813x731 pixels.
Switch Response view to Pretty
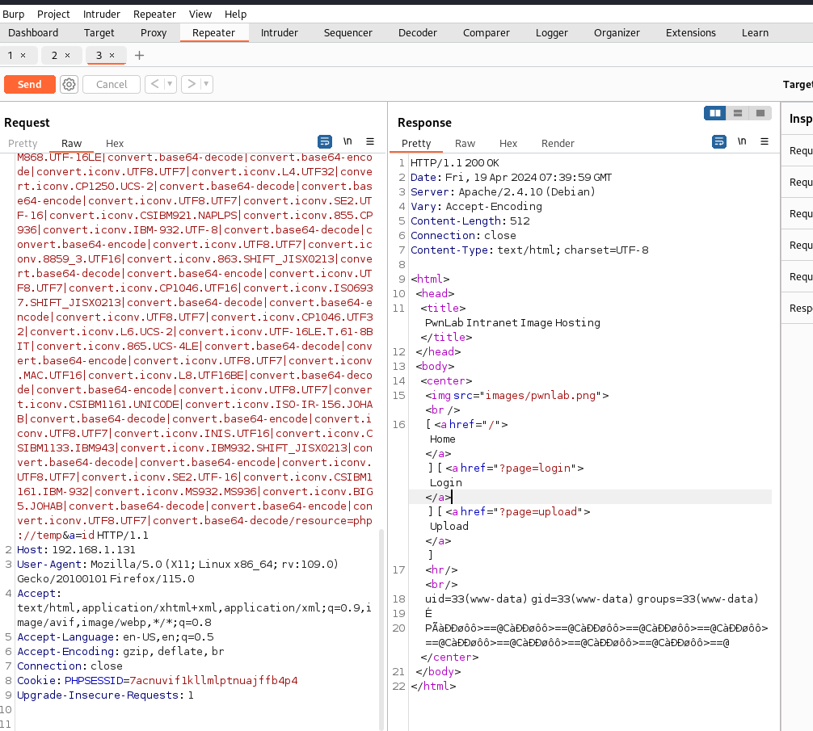[416, 144]
